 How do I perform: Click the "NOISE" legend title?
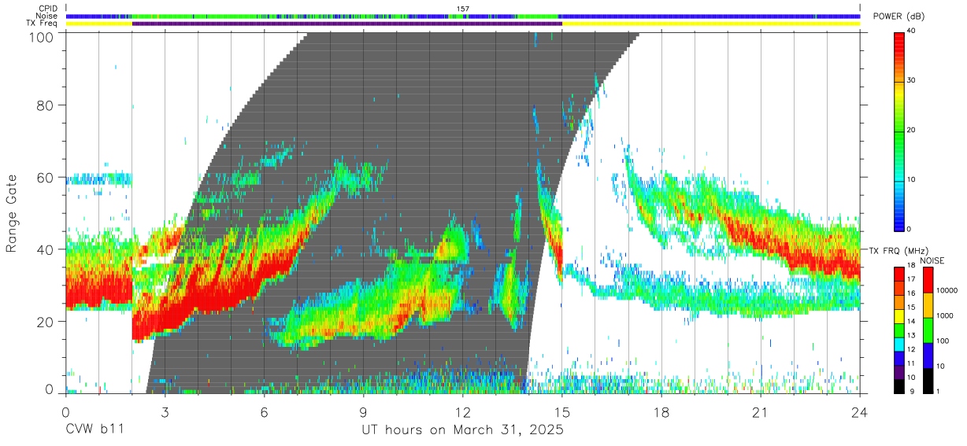[x=932, y=260]
